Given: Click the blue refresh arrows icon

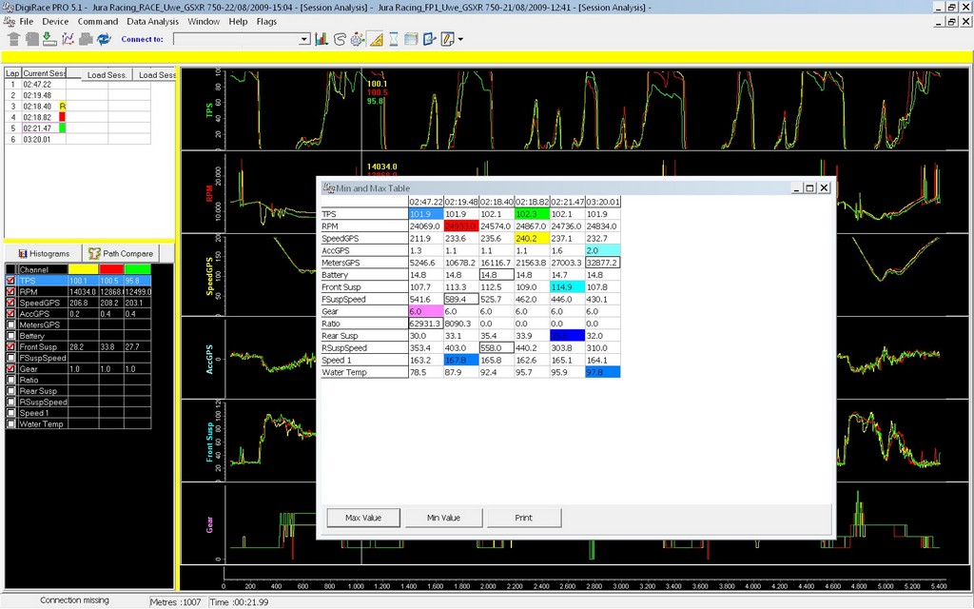Looking at the screenshot, I should pyautogui.click(x=104, y=39).
